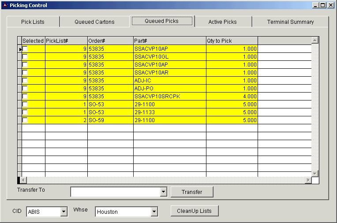Maximize the Picking Control window
The image size is (337, 223).
point(323,5)
